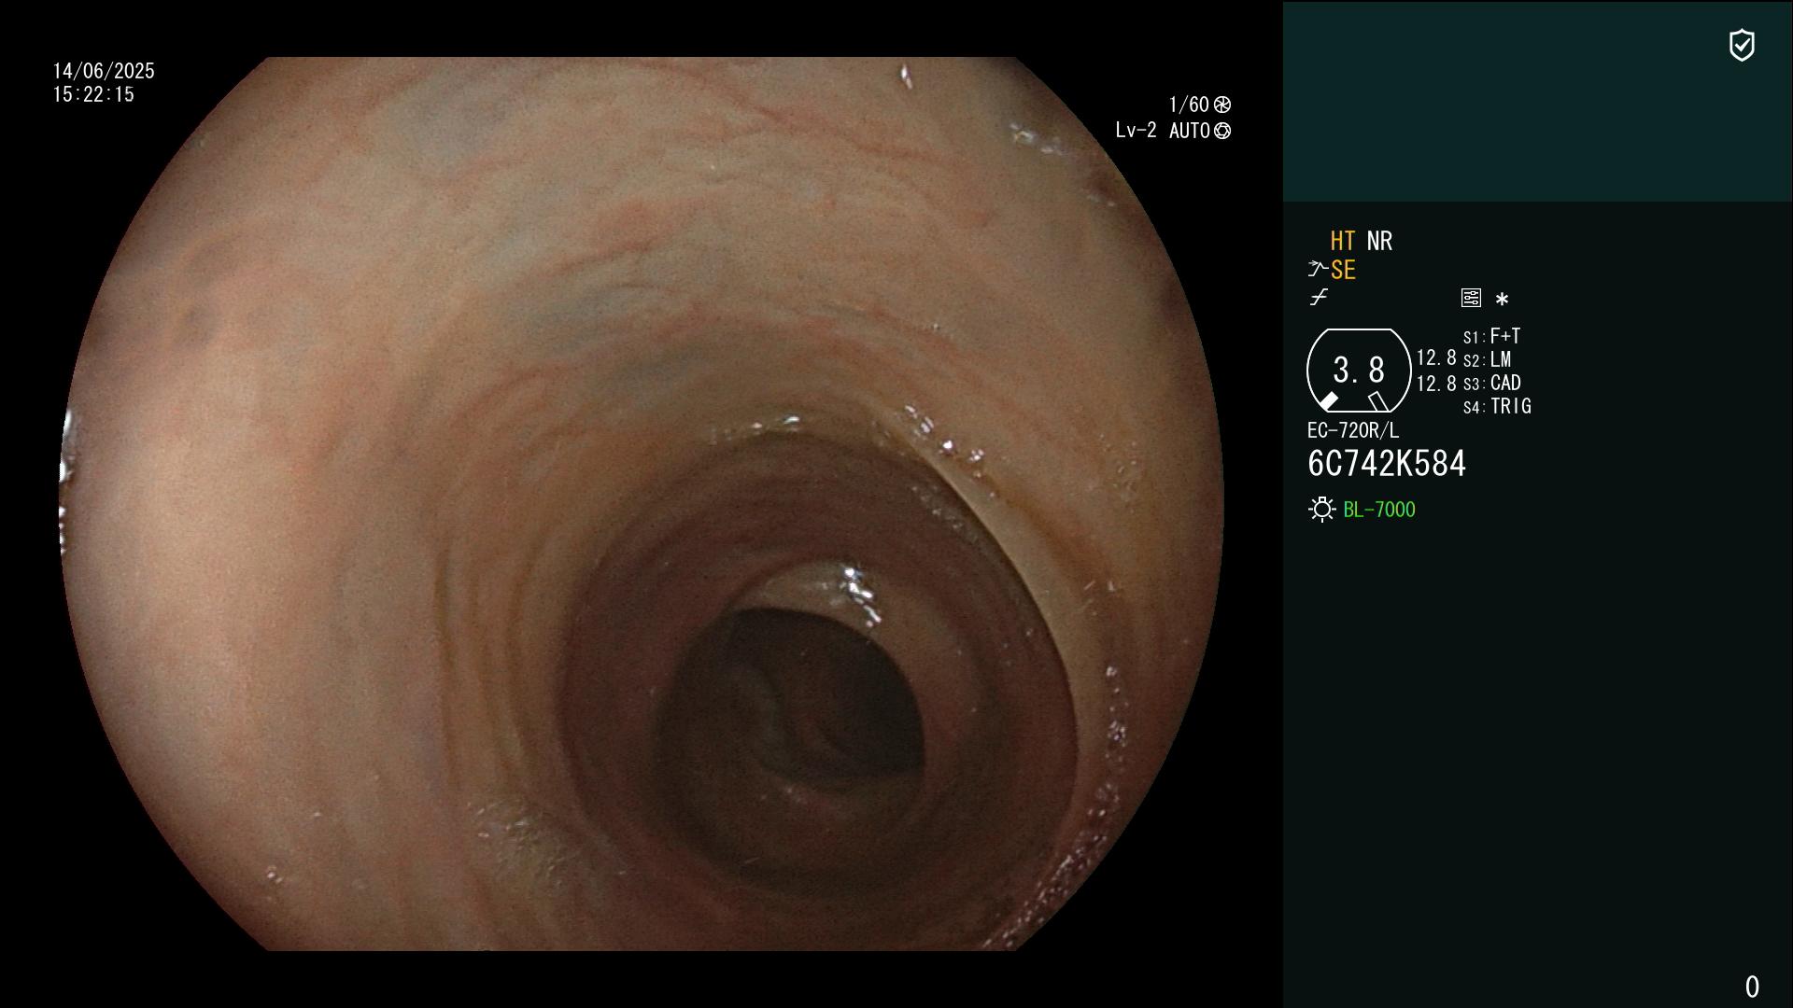Click the security shield checkmark icon
1793x1008 pixels.
[x=1742, y=45]
